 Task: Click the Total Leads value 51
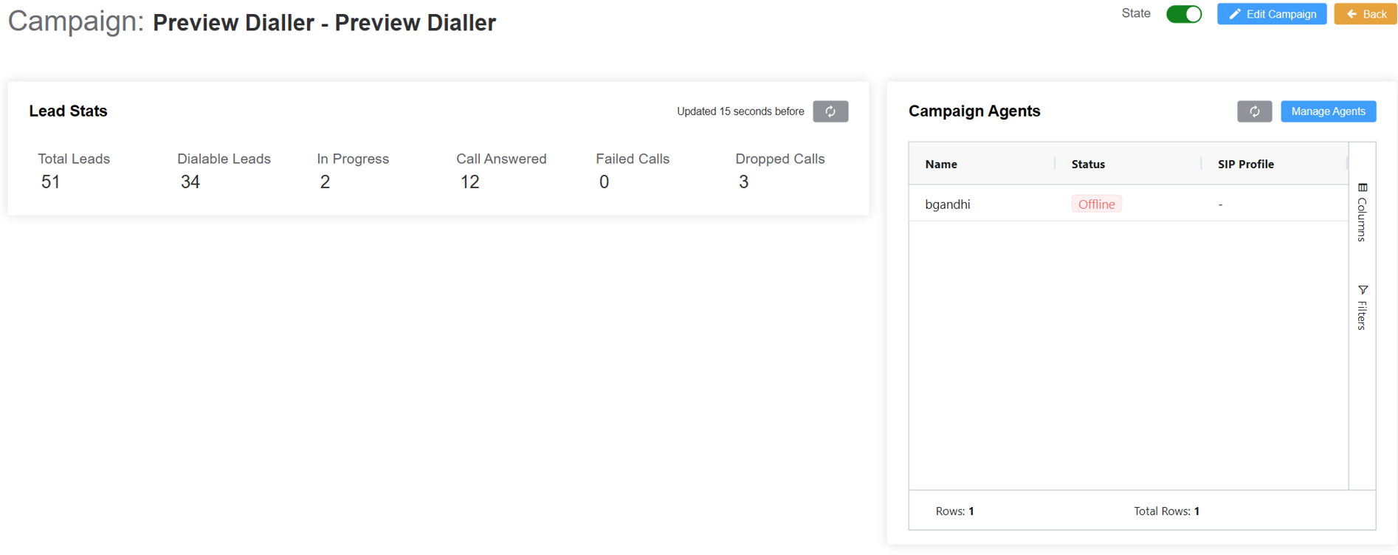(x=50, y=182)
